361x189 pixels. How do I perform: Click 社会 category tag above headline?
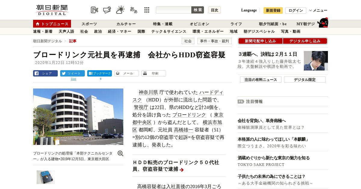[x=188, y=41]
